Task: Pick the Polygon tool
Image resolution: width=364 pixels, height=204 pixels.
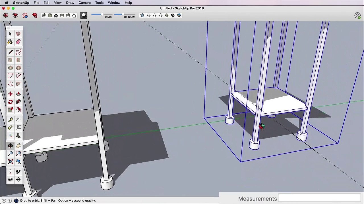Action: tap(18, 68)
